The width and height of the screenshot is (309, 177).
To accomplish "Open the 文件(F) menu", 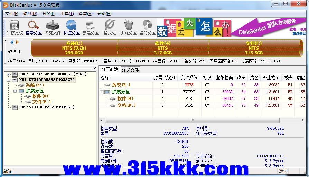I will click(12, 14).
